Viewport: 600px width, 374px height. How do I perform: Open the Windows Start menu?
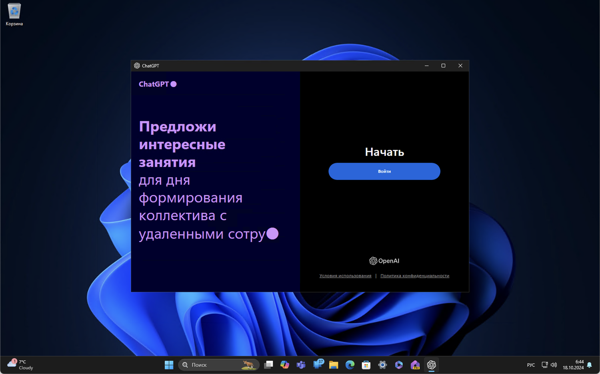click(169, 365)
